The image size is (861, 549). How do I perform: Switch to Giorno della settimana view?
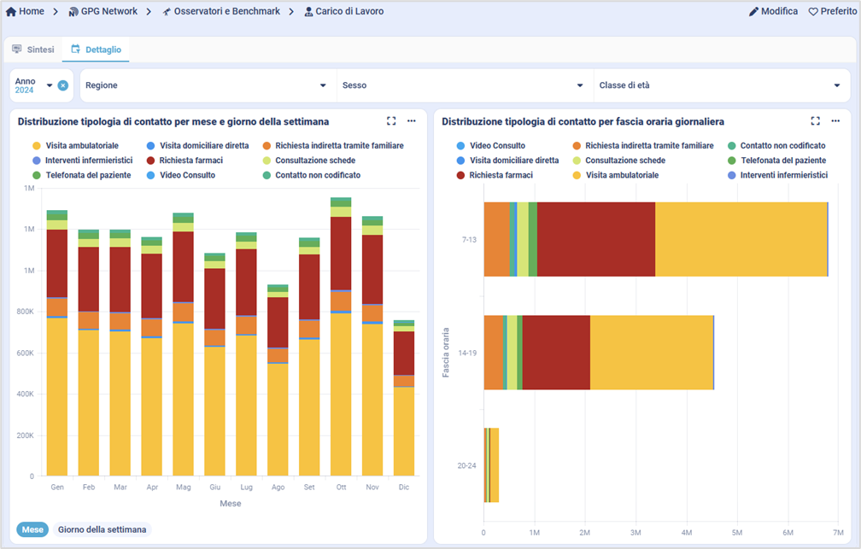pos(102,529)
